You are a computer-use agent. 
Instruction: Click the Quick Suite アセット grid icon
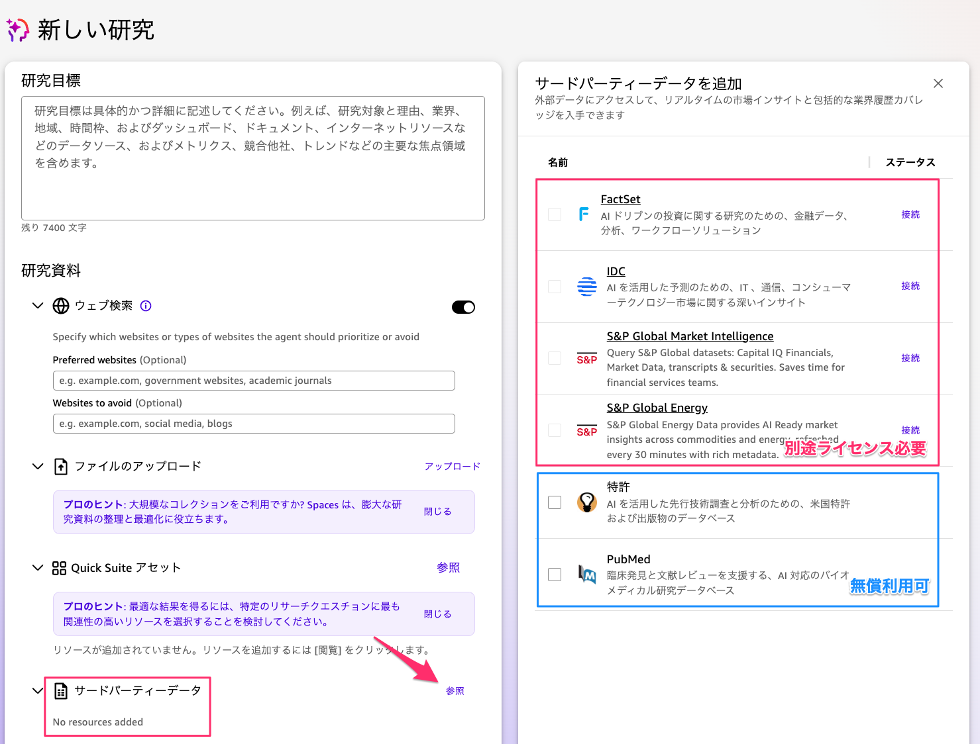click(59, 567)
